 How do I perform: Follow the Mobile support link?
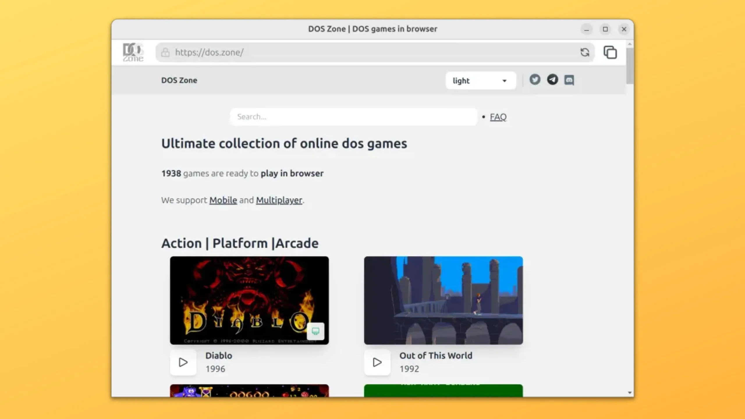pyautogui.click(x=223, y=200)
